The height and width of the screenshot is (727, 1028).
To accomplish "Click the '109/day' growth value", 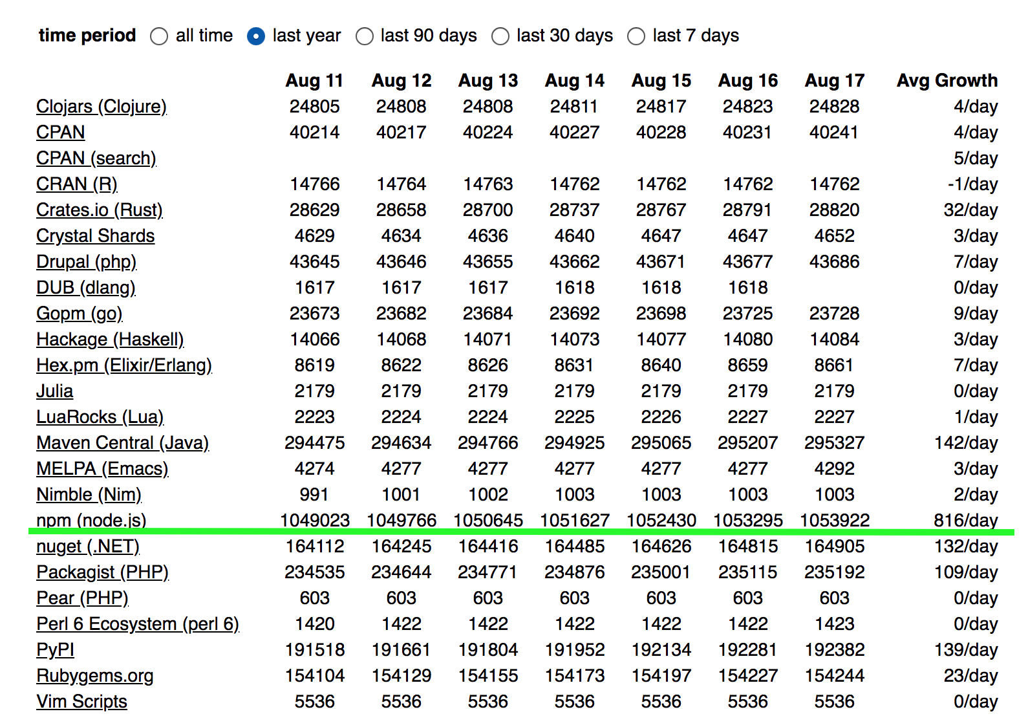I will coord(966,572).
